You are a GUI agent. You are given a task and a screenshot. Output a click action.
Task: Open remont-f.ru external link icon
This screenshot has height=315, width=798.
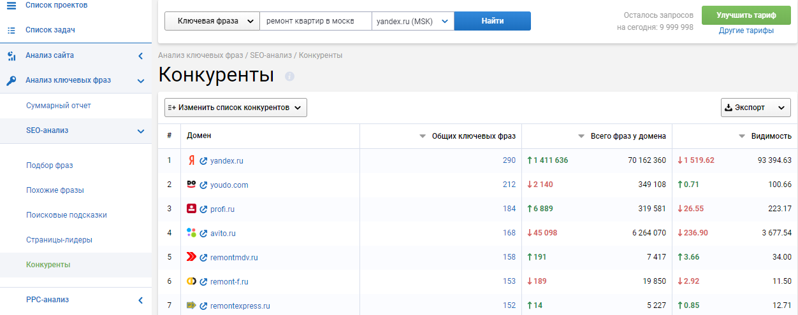point(204,282)
